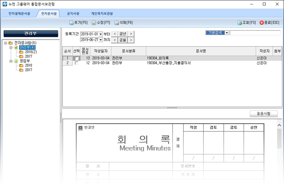The width and height of the screenshot is (284, 193).
Task: Select the 2018(2) tree item label
Action: (31, 52)
